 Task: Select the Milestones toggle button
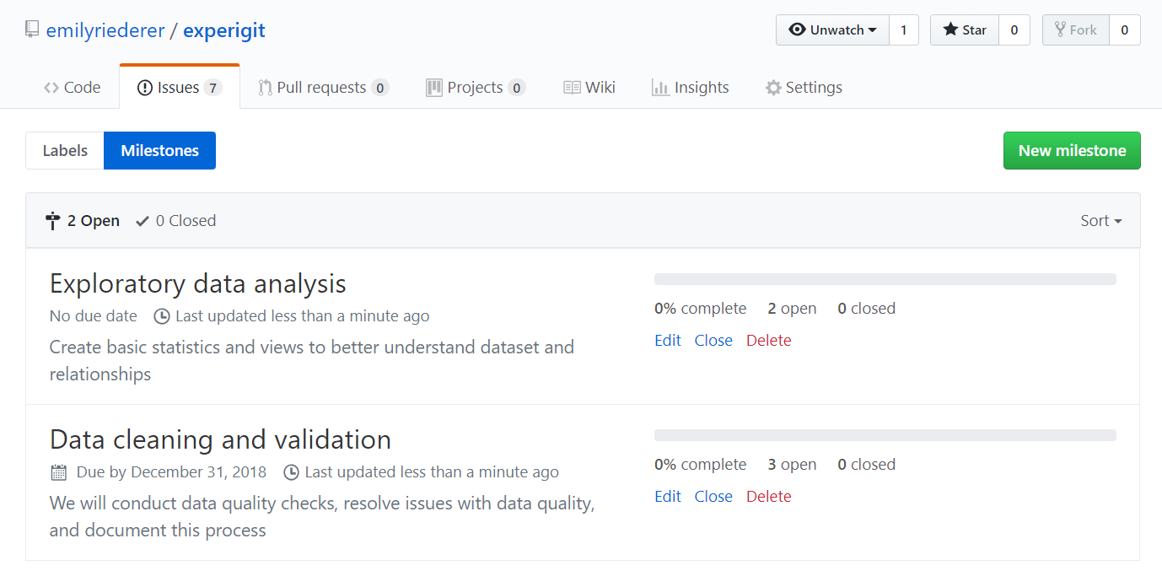(x=159, y=151)
